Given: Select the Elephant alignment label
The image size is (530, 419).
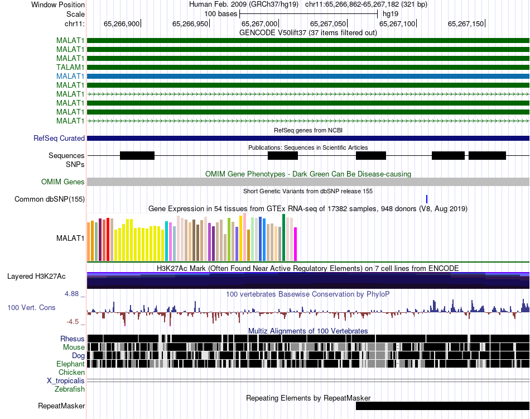Looking at the screenshot, I should (x=70, y=364).
